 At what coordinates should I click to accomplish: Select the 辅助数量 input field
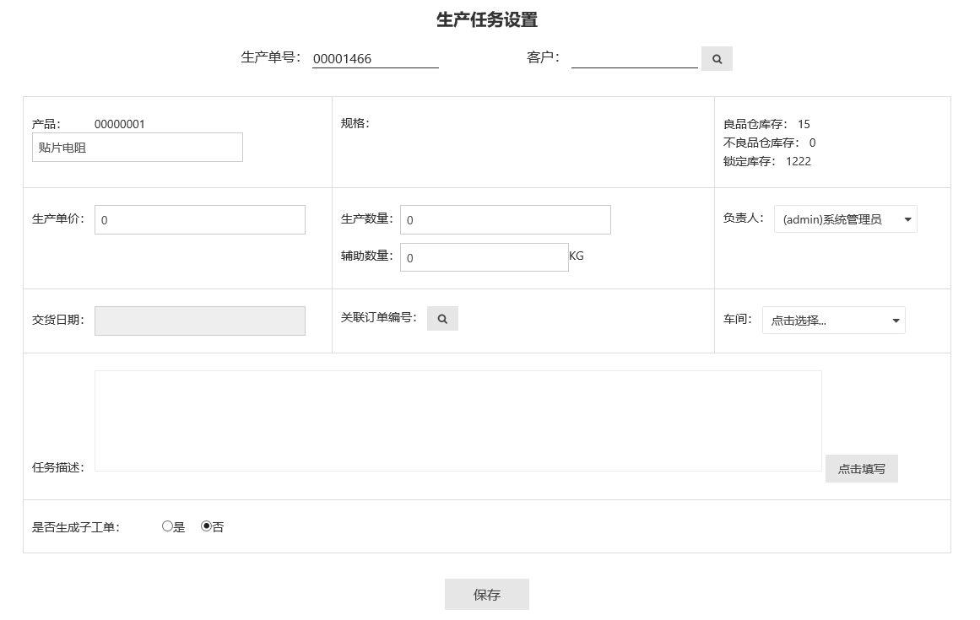coord(484,258)
